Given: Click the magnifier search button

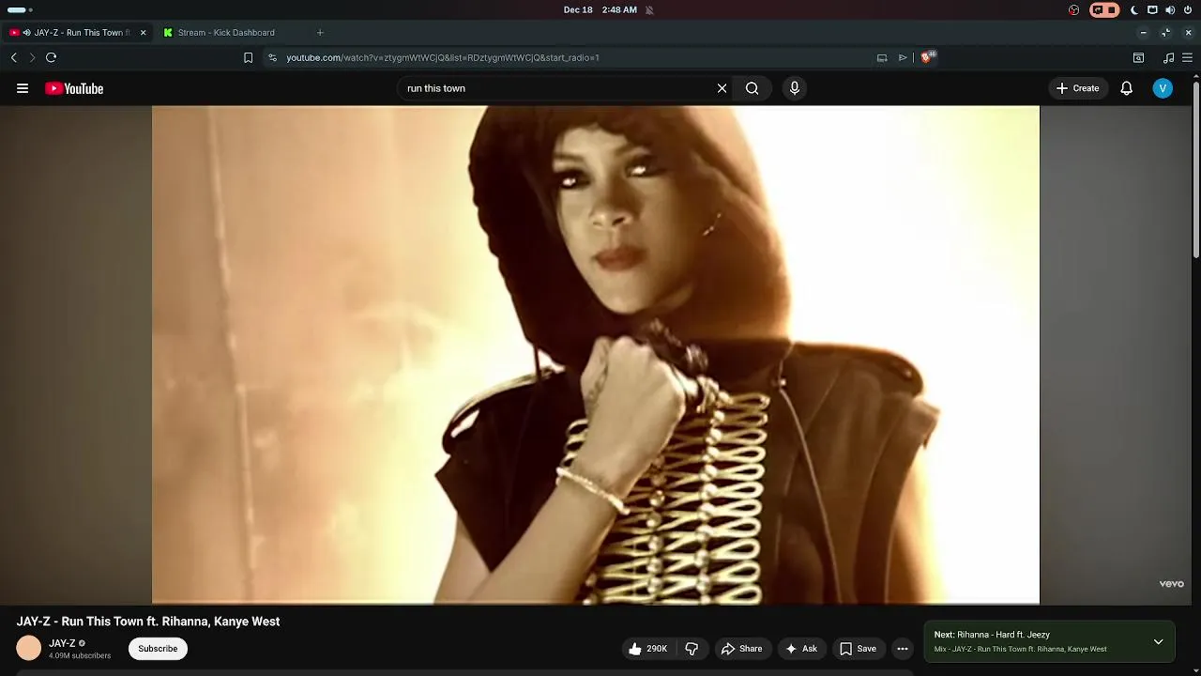Looking at the screenshot, I should [753, 88].
